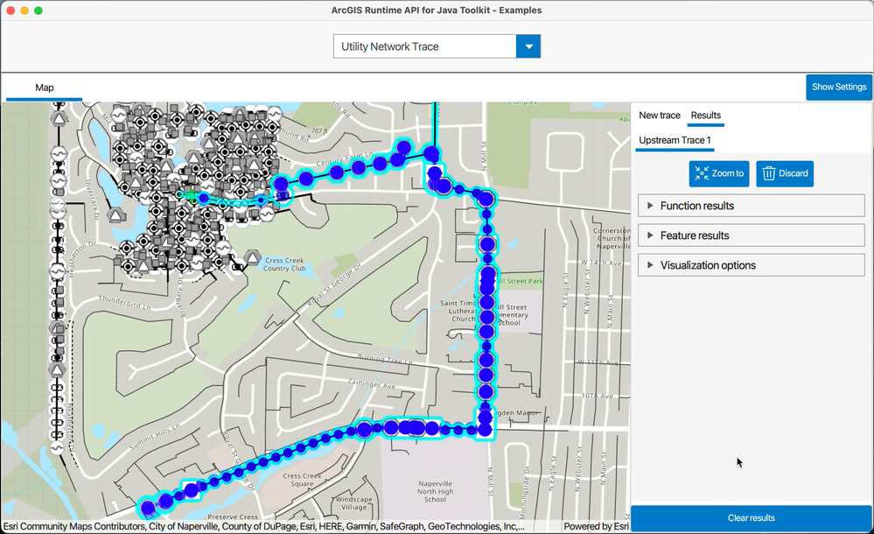Screen dimensions: 874x534
Task: Open the Utility Network Trace dropdown arrow
Action: (x=528, y=46)
